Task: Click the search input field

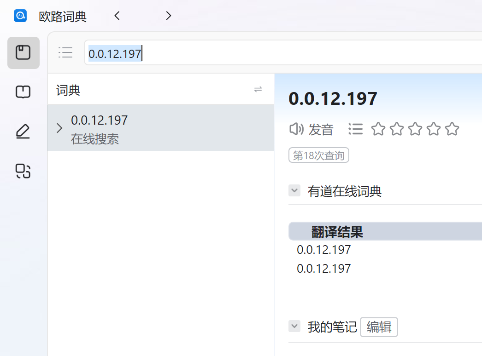Action: click(276, 53)
